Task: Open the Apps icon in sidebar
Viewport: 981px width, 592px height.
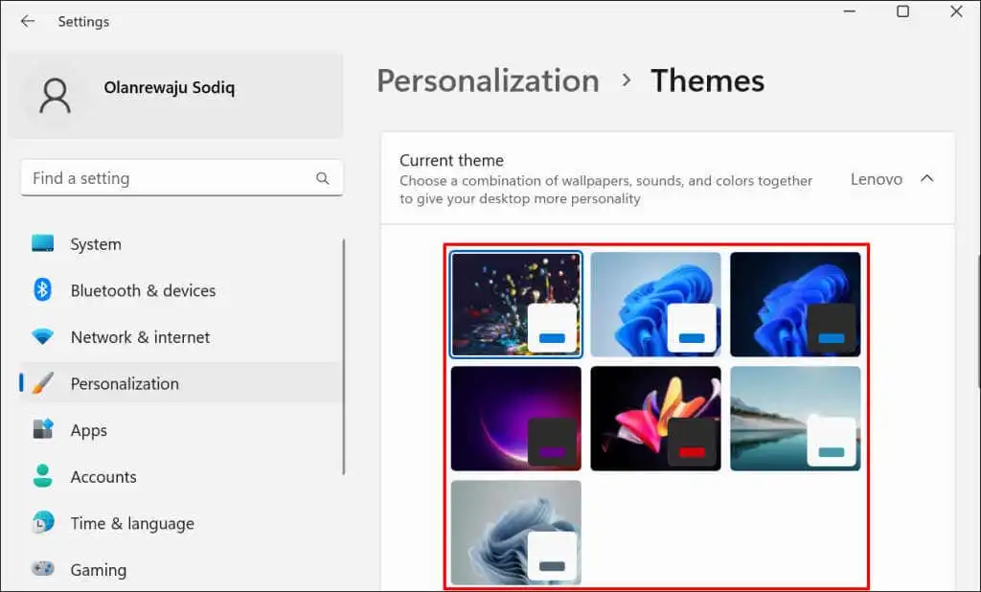Action: (x=42, y=429)
